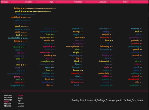Click the large yellow dot beside 'well'

click(x=21, y=65)
